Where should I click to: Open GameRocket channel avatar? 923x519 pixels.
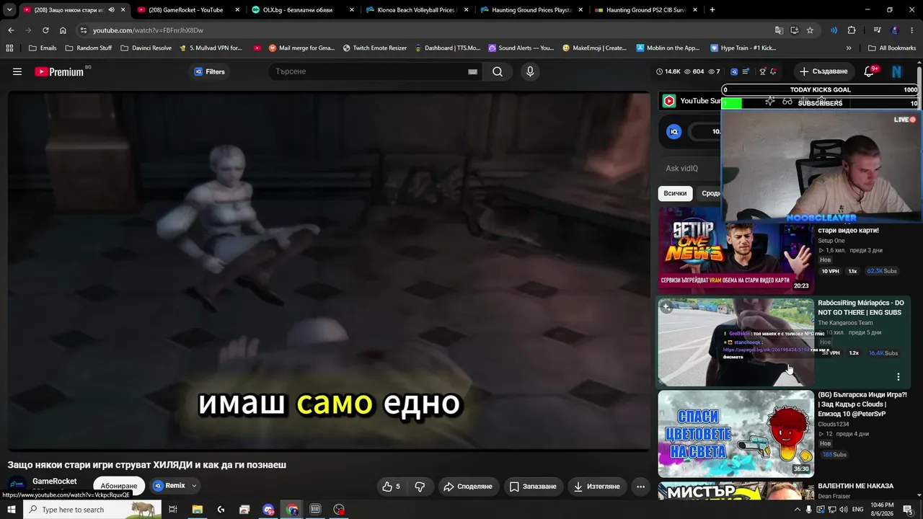pos(17,486)
